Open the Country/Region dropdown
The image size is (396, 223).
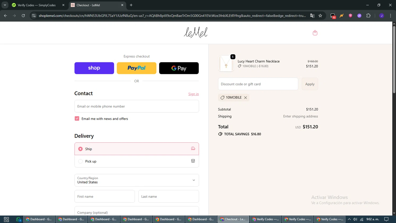coord(136,180)
